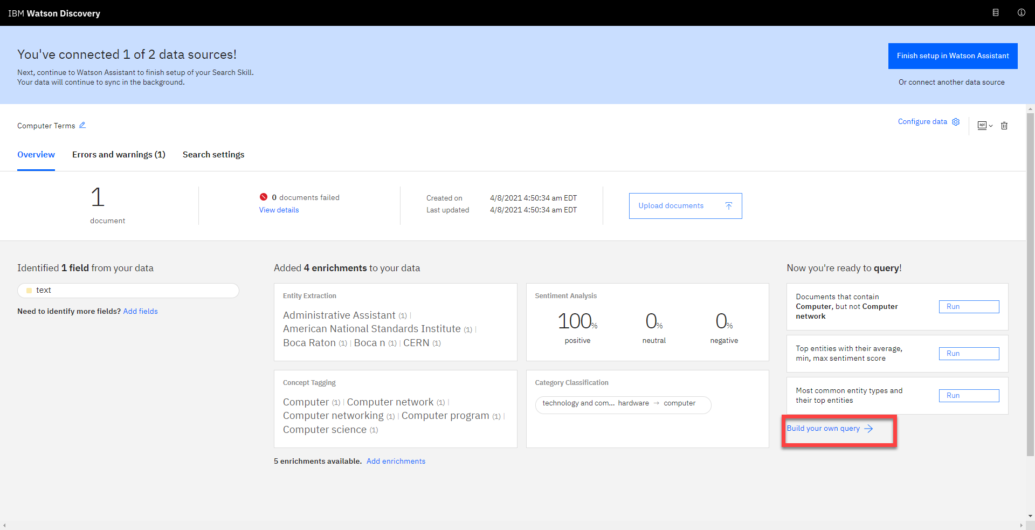Click the Sentiment Analysis card heading
The height and width of the screenshot is (530, 1035).
pyautogui.click(x=565, y=296)
